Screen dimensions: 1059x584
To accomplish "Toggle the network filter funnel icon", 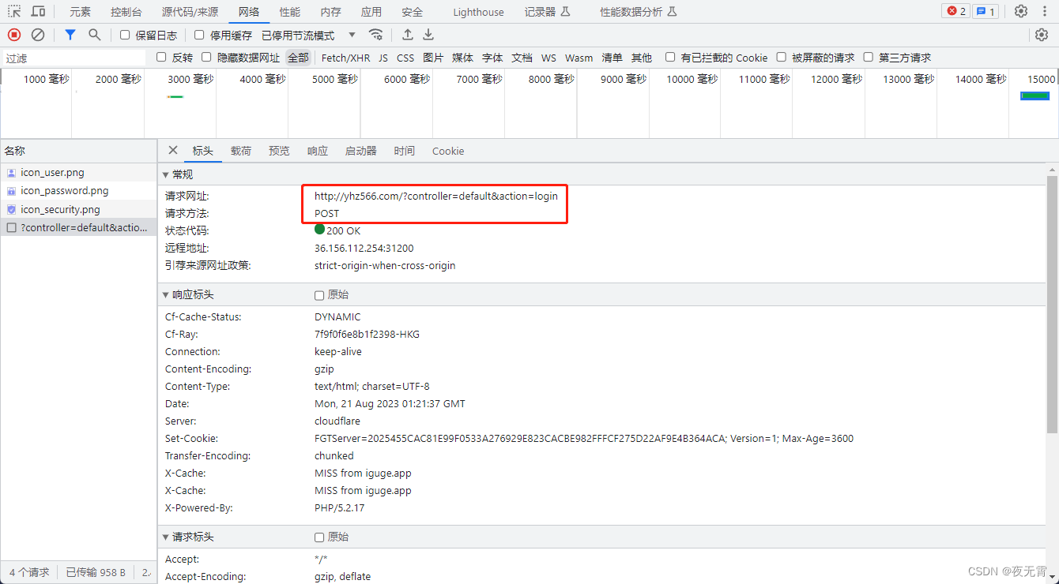I will click(70, 35).
